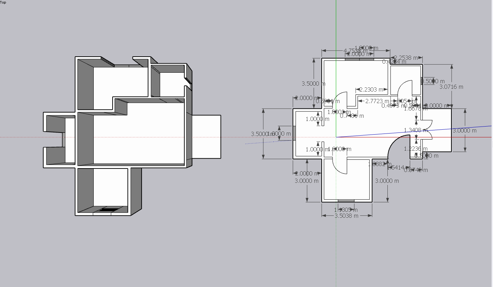Image resolution: width=493 pixels, height=287 pixels.
Task: Select the 0.4264 m dimension text
Action: [394, 62]
